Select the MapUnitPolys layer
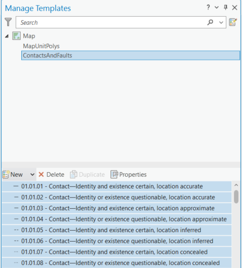The width and height of the screenshot is (242, 268). coord(41,46)
